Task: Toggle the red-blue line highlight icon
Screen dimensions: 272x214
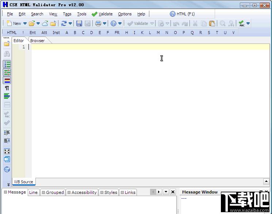Action: click(7, 80)
